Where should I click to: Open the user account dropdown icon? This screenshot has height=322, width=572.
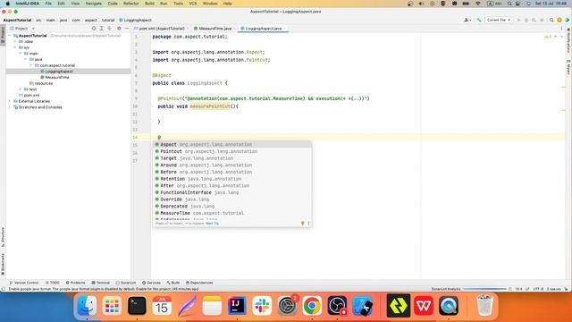tap(467, 20)
